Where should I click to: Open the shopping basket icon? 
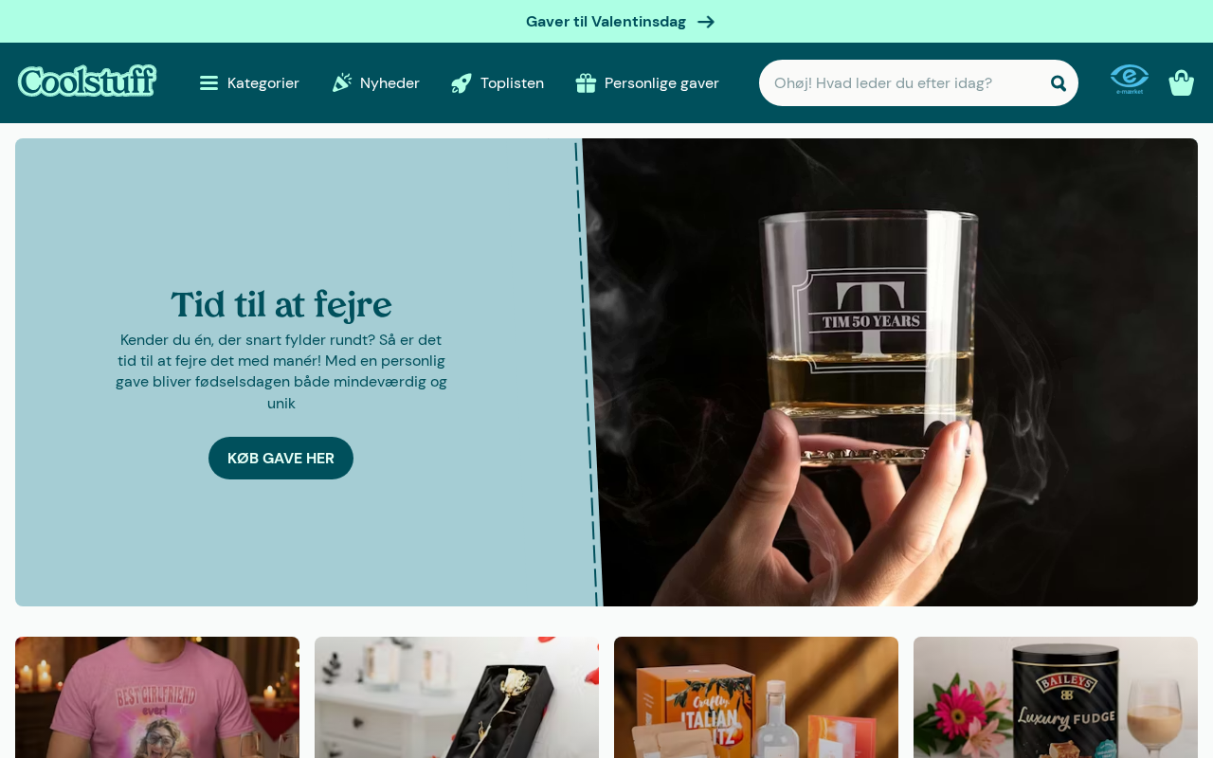[1182, 82]
